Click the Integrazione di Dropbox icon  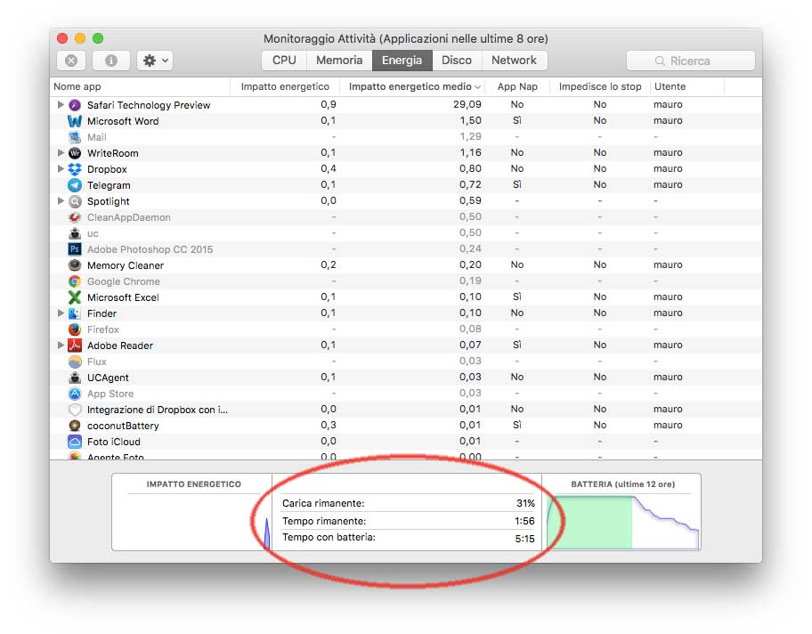point(75,410)
